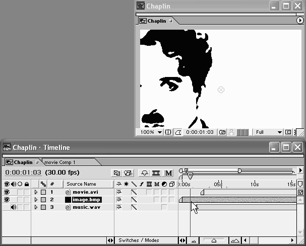
Task: Click the zoom-in large mountains icon
Action: 235,240
